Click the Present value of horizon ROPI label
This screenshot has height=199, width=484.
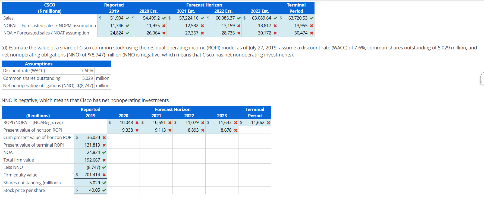(33, 130)
